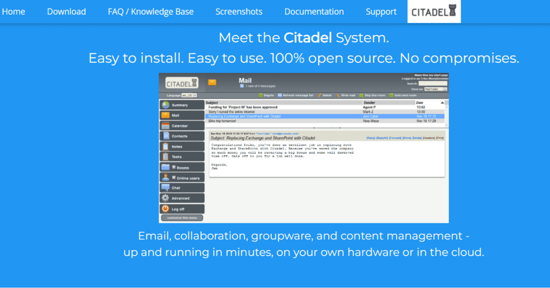Click the pane resize handle below message list
This screenshot has height=288, width=550.
click(327, 128)
